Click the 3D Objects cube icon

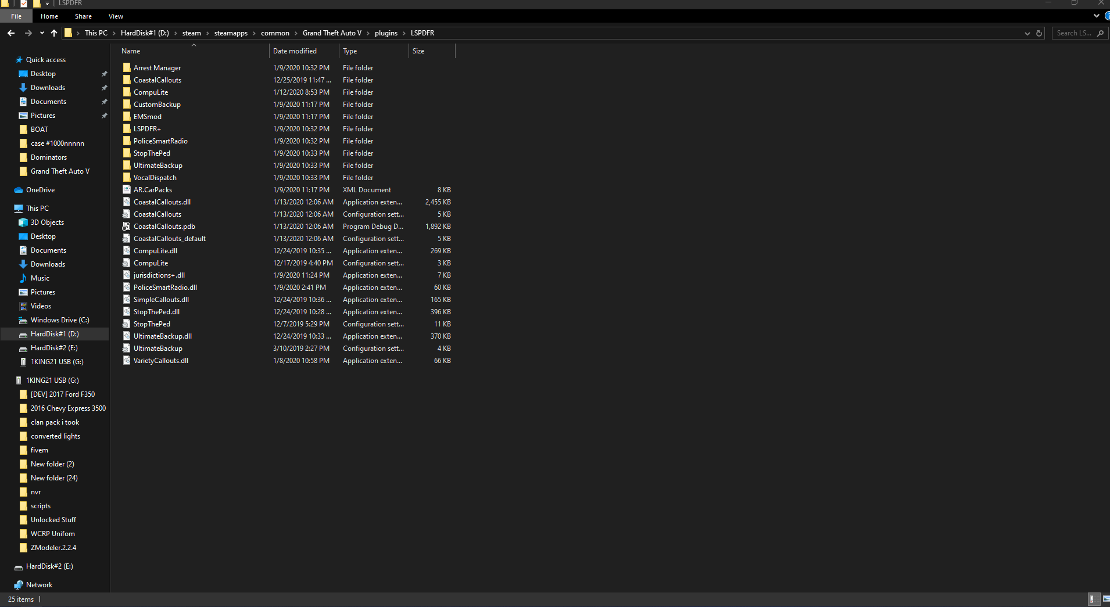pyautogui.click(x=23, y=222)
